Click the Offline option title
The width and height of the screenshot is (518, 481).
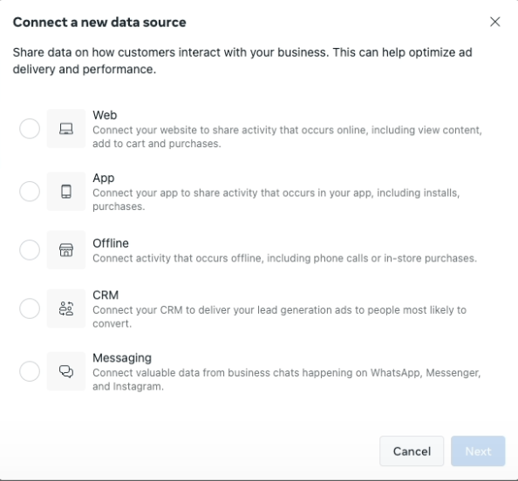[111, 243]
